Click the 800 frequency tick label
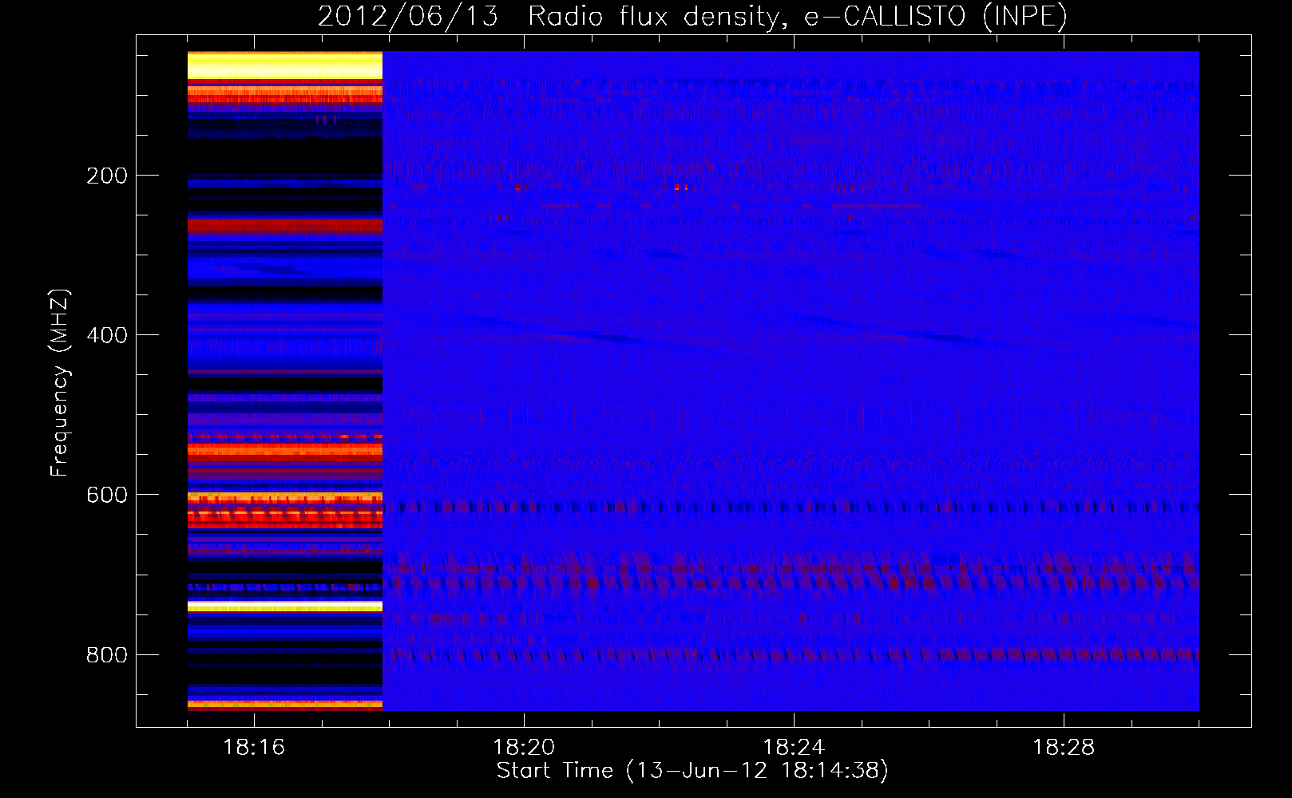Screen dimensions: 1292x798 click(x=107, y=655)
